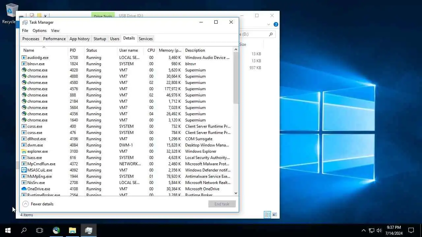Switch Explorer to large icons view

[275, 215]
